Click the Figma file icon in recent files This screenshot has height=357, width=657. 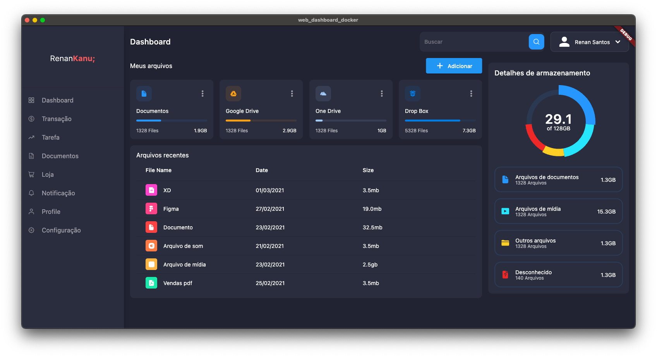coord(151,208)
